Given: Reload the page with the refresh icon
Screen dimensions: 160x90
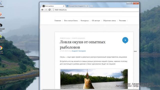Looking at the screenshot, I should coord(49,10).
